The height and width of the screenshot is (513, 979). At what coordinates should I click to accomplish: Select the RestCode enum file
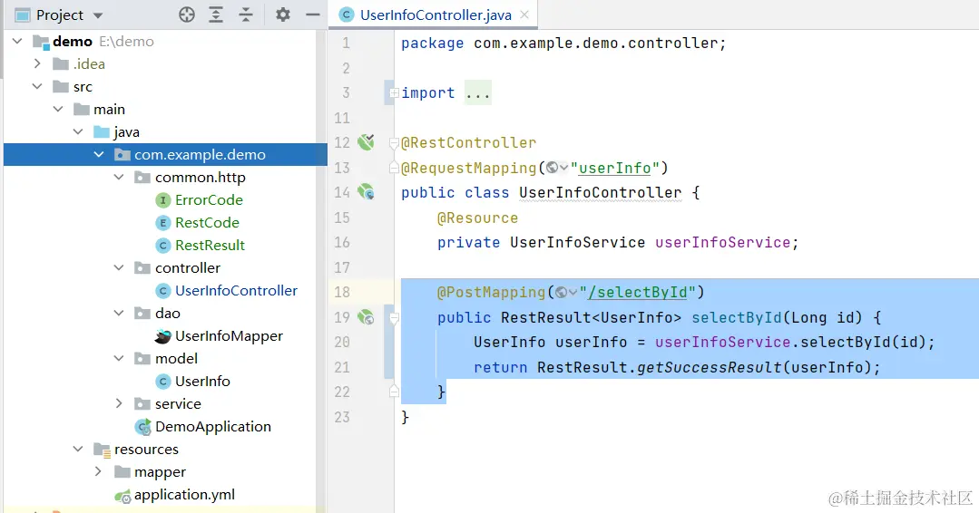point(207,223)
